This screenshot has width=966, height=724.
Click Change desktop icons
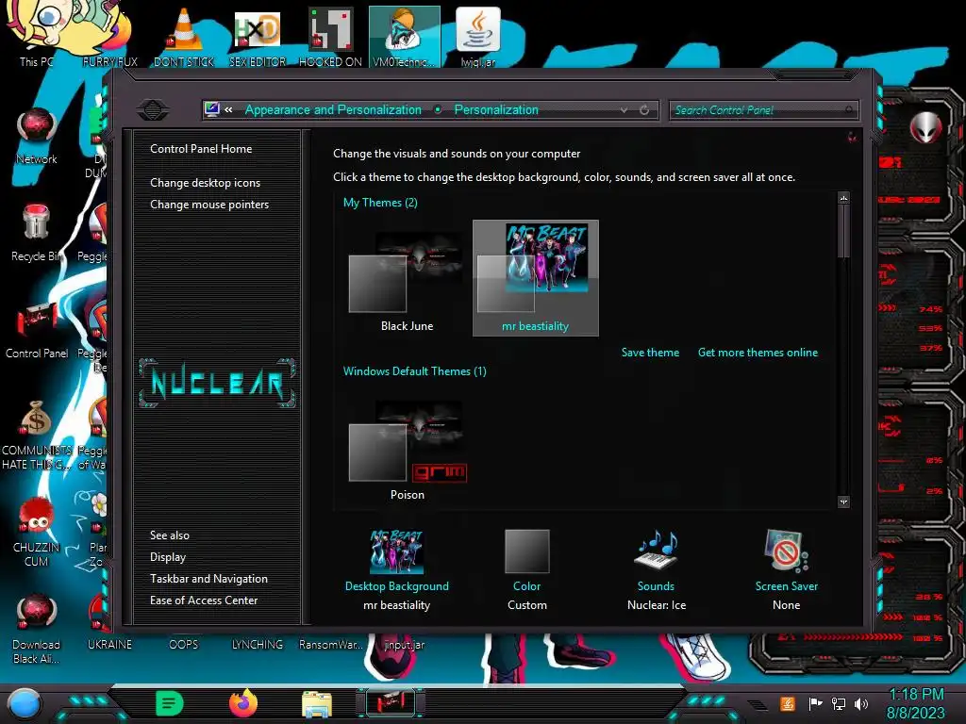pyautogui.click(x=205, y=183)
